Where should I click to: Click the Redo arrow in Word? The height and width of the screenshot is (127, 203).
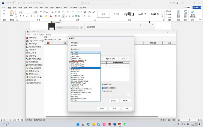pyautogui.click(x=4, y=14)
